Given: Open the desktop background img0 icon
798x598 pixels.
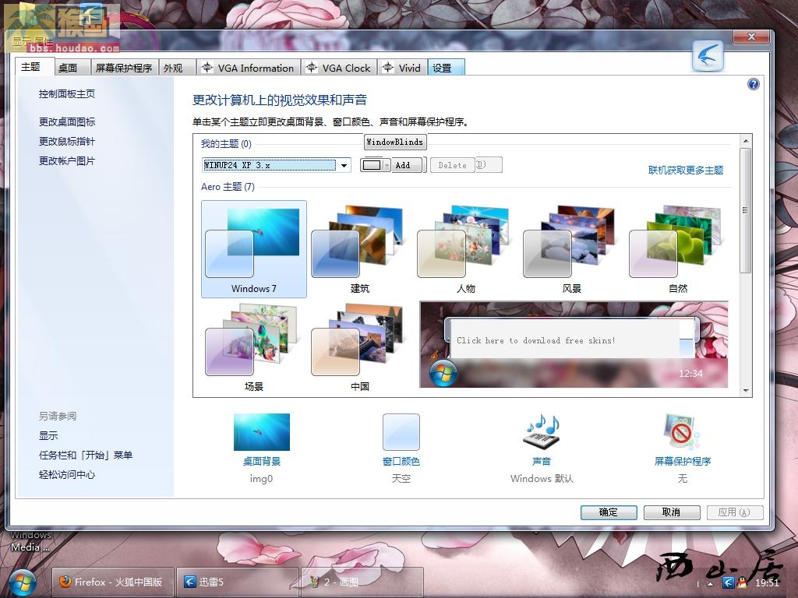Looking at the screenshot, I should coord(262,431).
